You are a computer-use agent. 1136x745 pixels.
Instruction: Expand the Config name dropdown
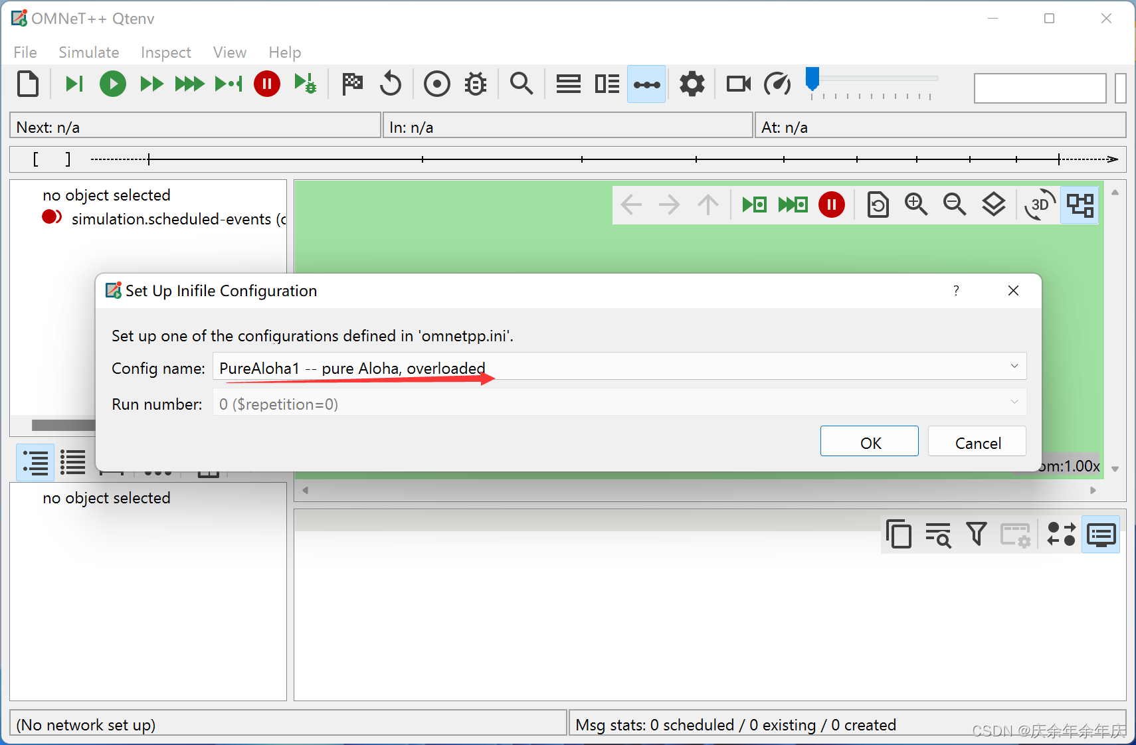click(x=1014, y=367)
